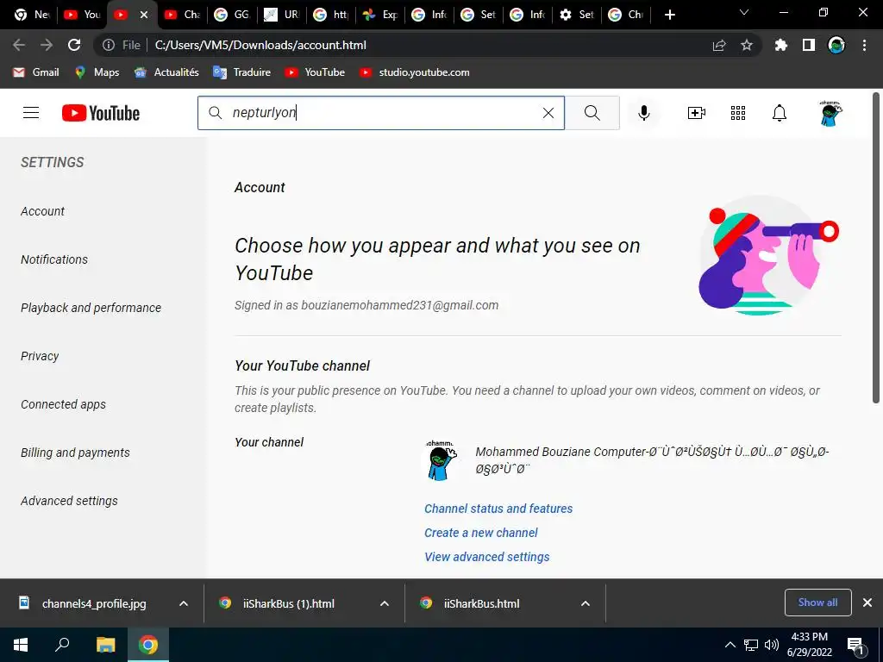Image resolution: width=883 pixels, height=662 pixels.
Task: Open the YouTube hamburger guide menu
Action: coord(31,113)
